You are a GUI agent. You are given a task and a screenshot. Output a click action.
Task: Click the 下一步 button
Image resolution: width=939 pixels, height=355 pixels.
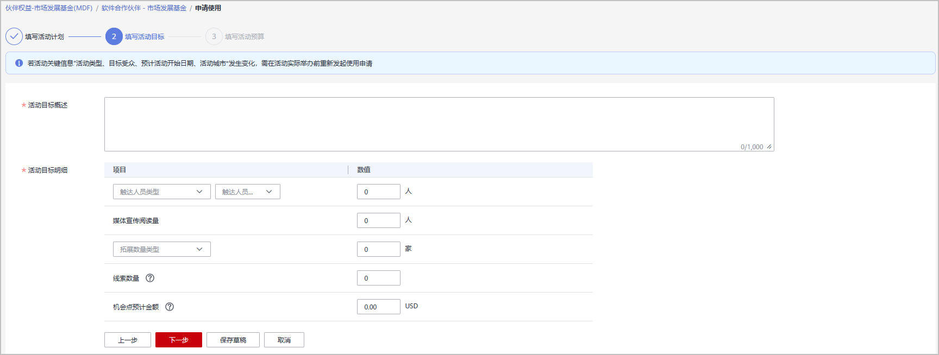[x=178, y=340]
